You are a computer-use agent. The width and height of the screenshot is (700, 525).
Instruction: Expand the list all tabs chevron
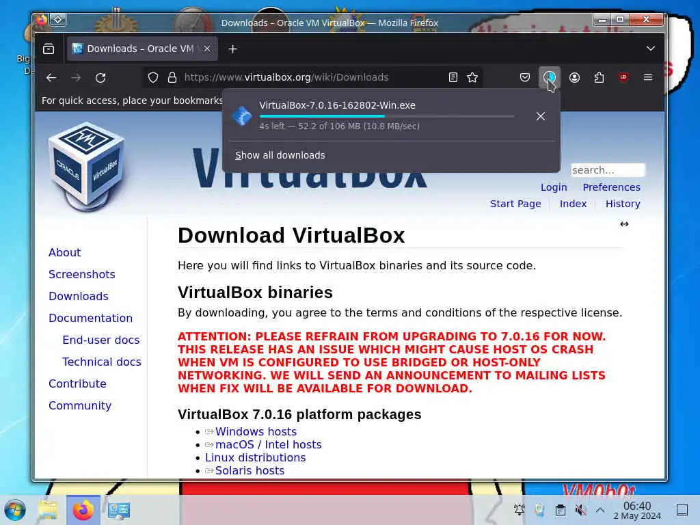coord(651,49)
